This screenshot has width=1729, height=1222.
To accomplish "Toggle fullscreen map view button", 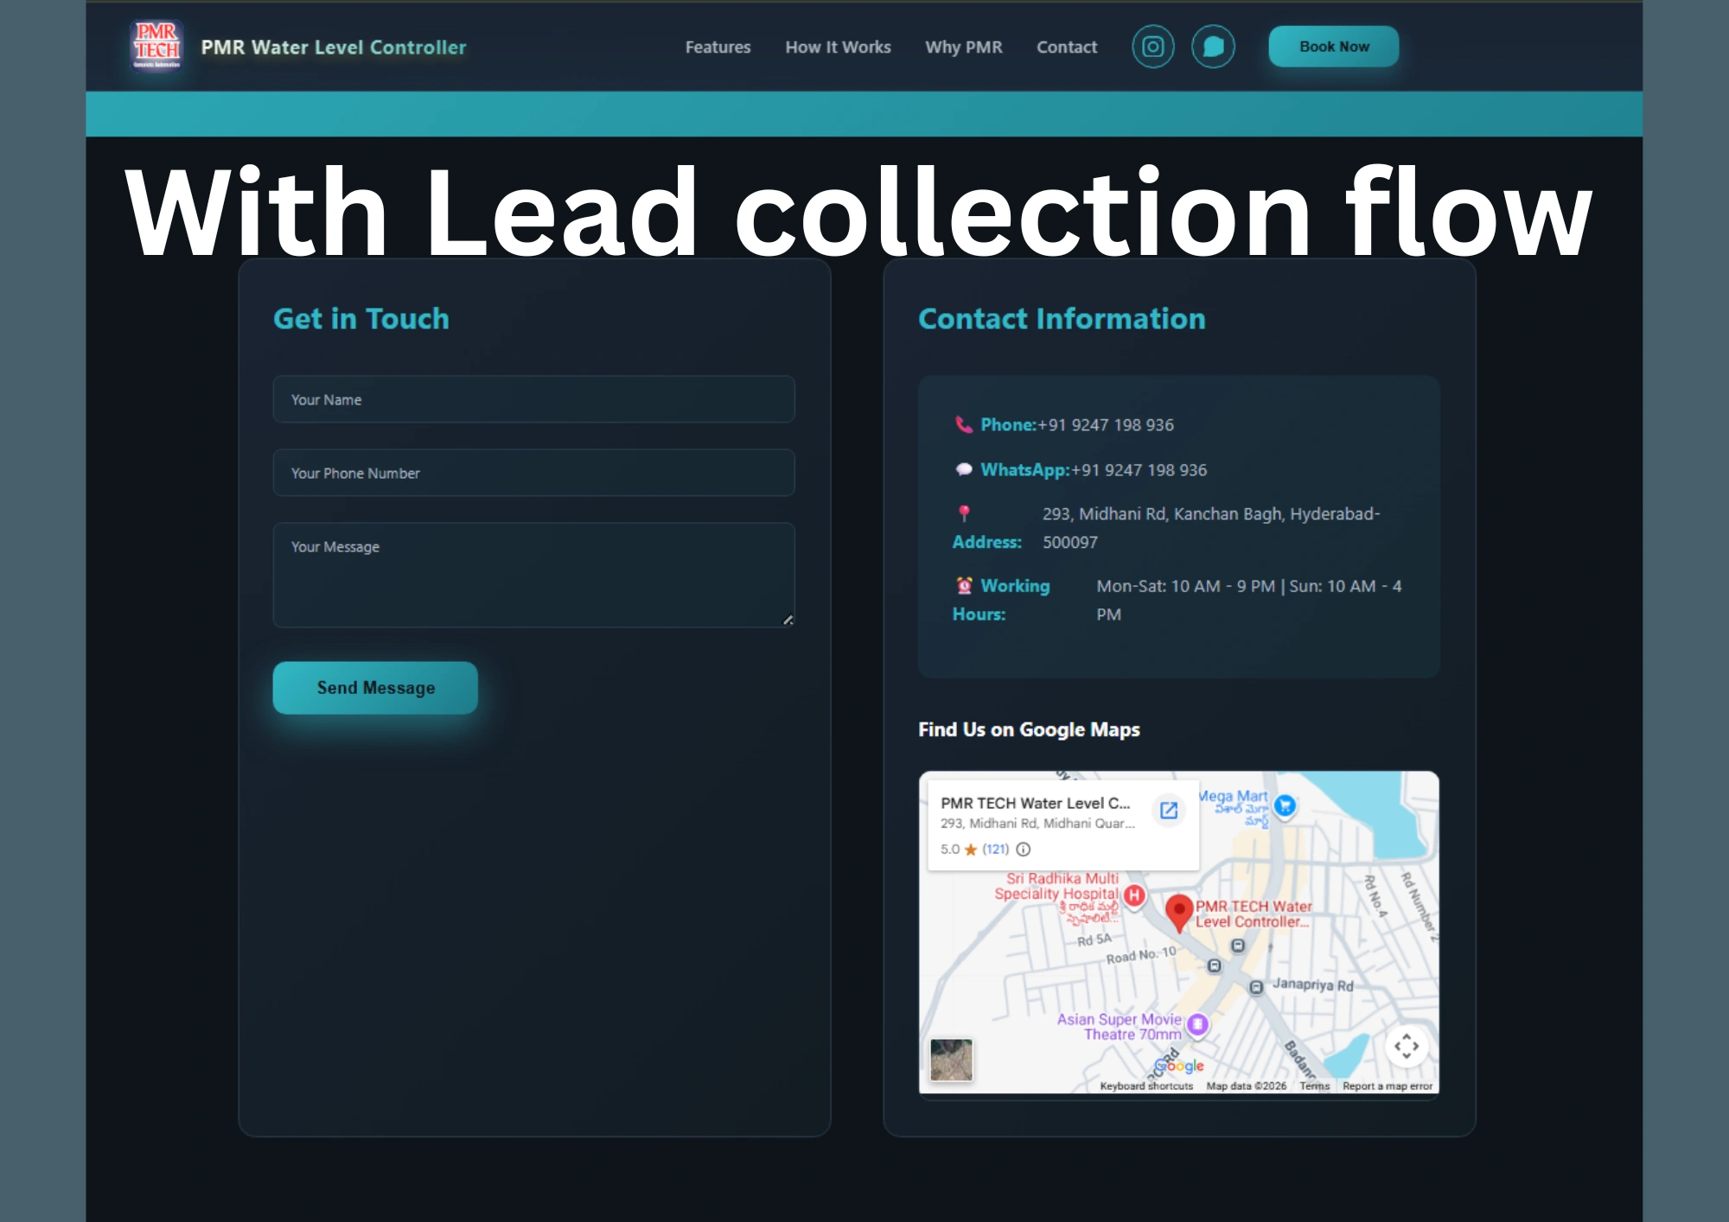I will 1407,1046.
